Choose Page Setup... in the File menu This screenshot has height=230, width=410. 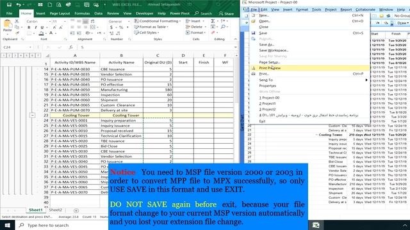[x=309, y=62]
